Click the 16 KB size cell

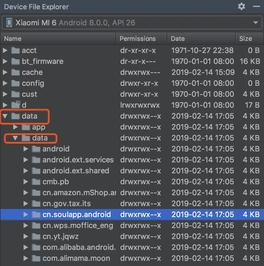[x=250, y=61]
